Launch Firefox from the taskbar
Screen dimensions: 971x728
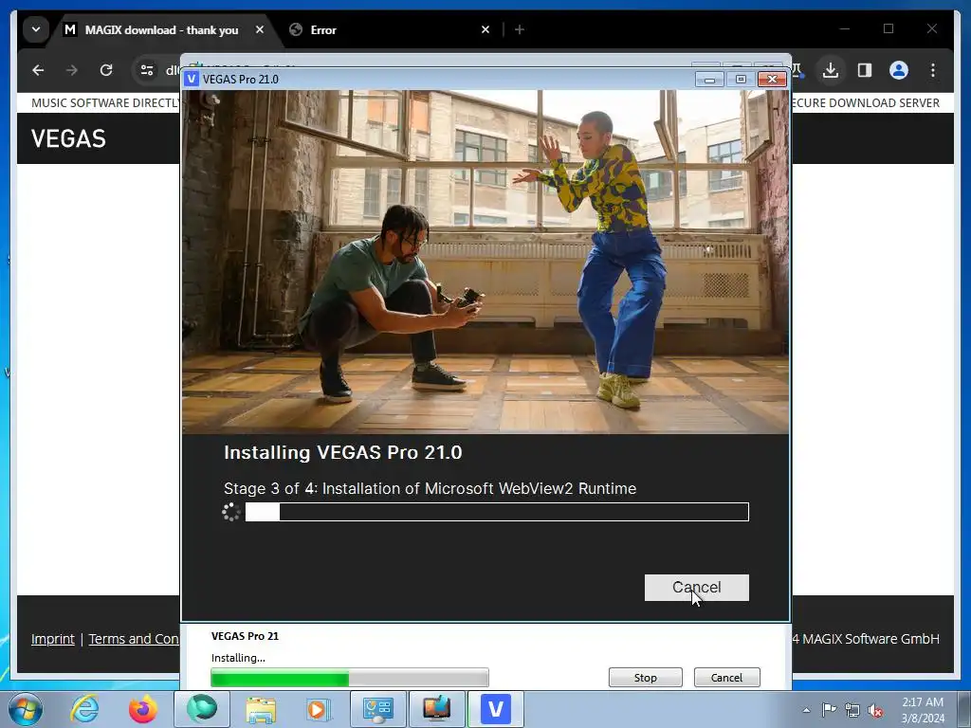click(142, 709)
